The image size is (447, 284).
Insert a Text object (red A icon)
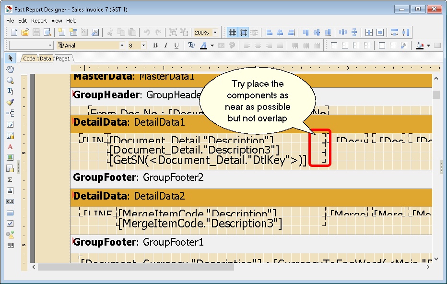[10, 147]
